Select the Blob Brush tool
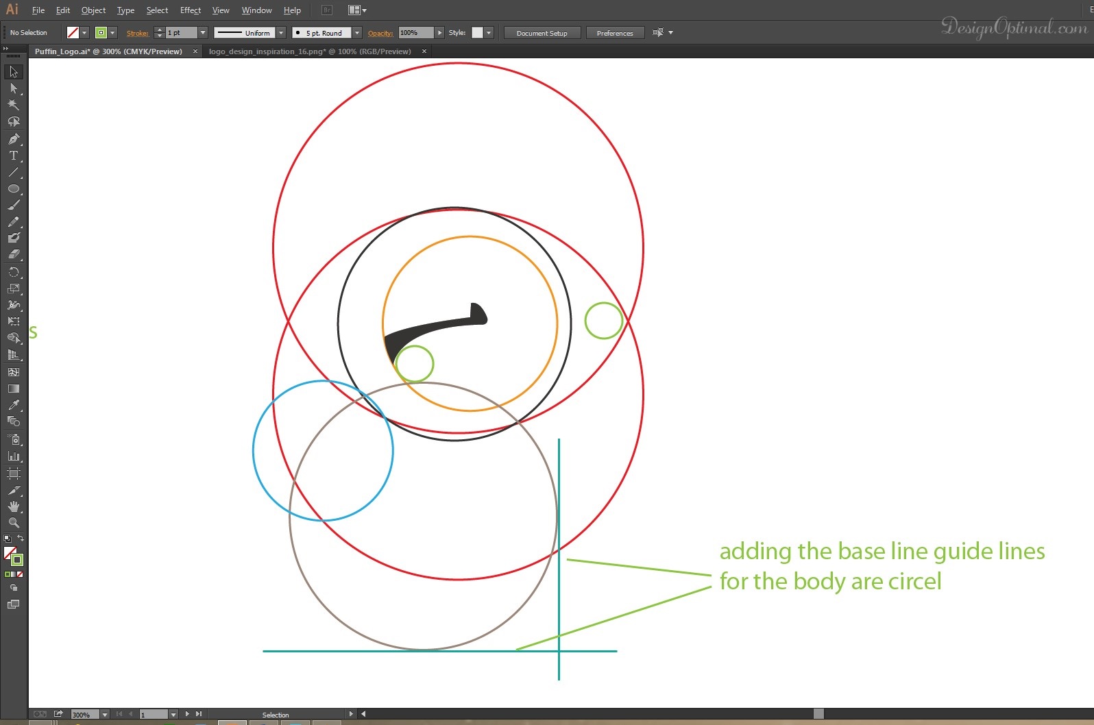 click(14, 238)
